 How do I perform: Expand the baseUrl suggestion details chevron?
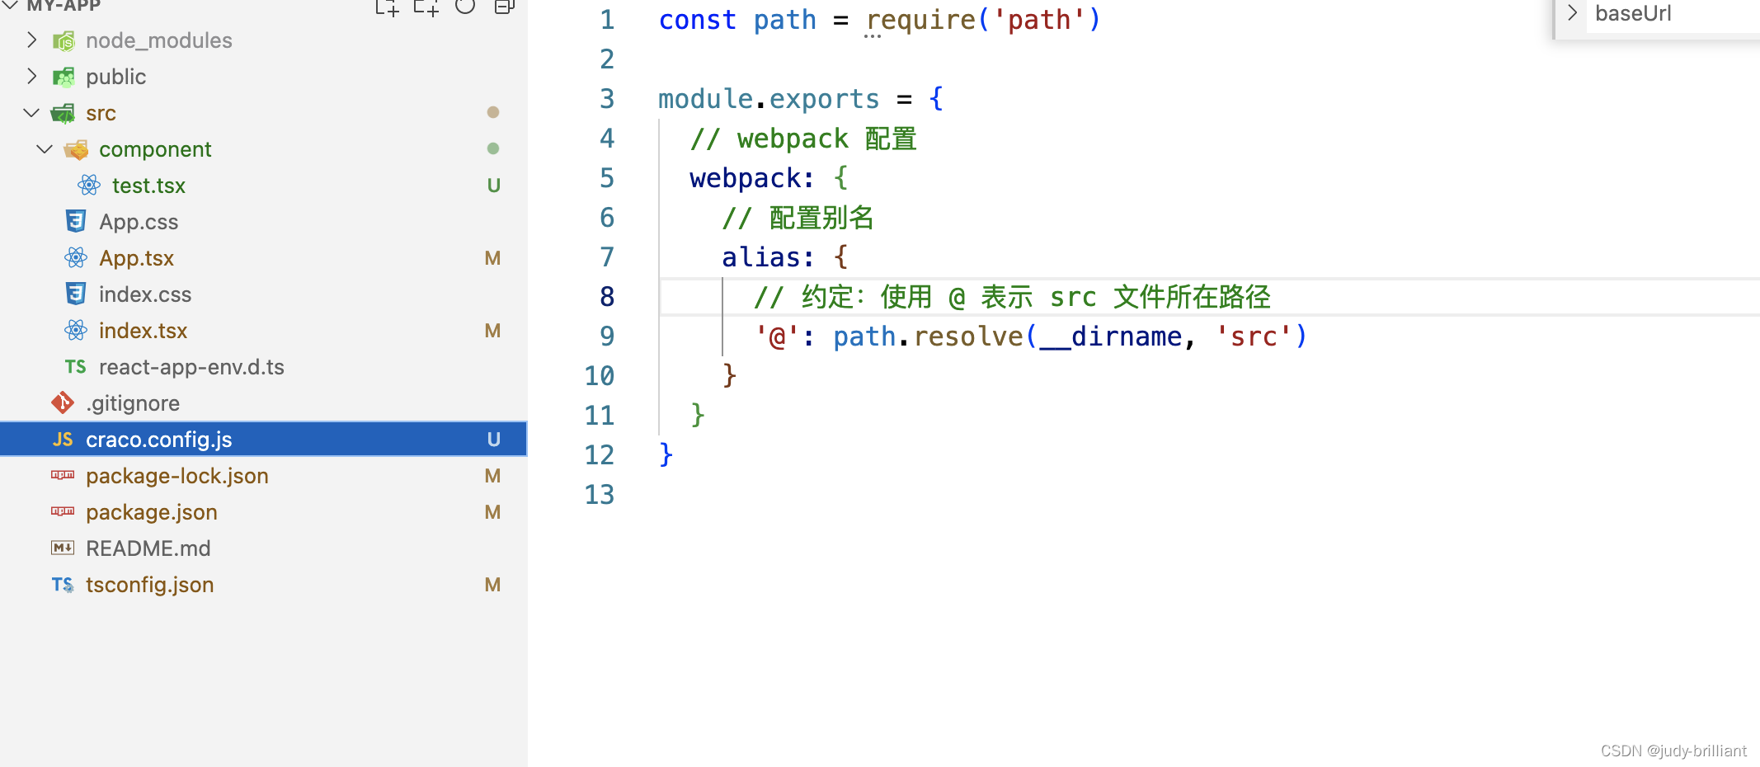(1572, 13)
